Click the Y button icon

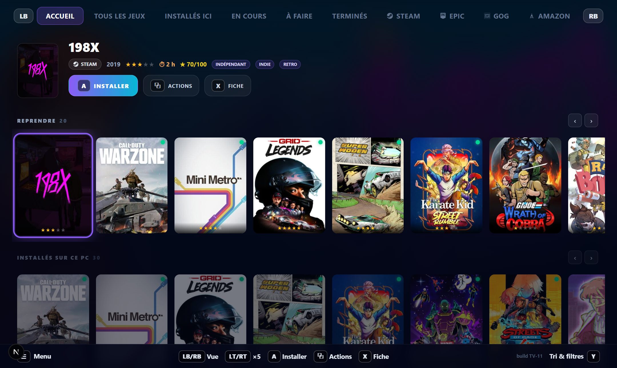point(593,356)
